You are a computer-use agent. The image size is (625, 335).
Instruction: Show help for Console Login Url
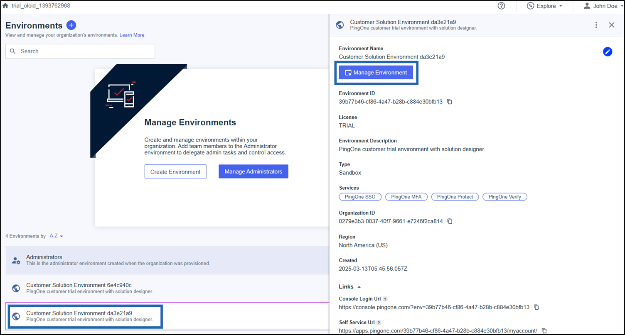385,299
